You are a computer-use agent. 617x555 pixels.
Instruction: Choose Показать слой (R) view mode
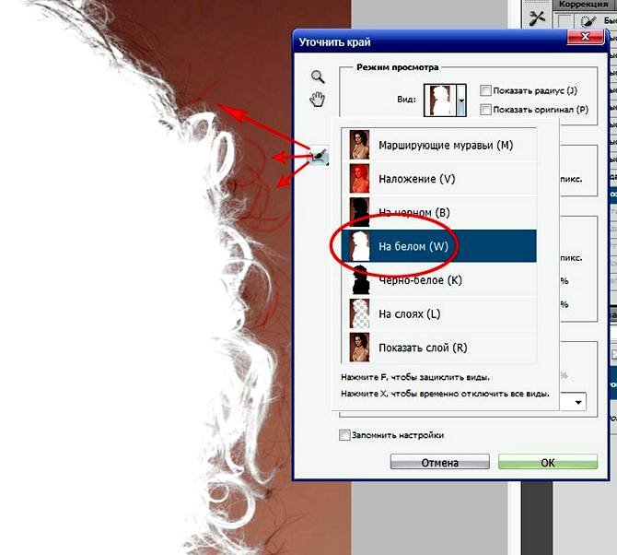(x=438, y=348)
